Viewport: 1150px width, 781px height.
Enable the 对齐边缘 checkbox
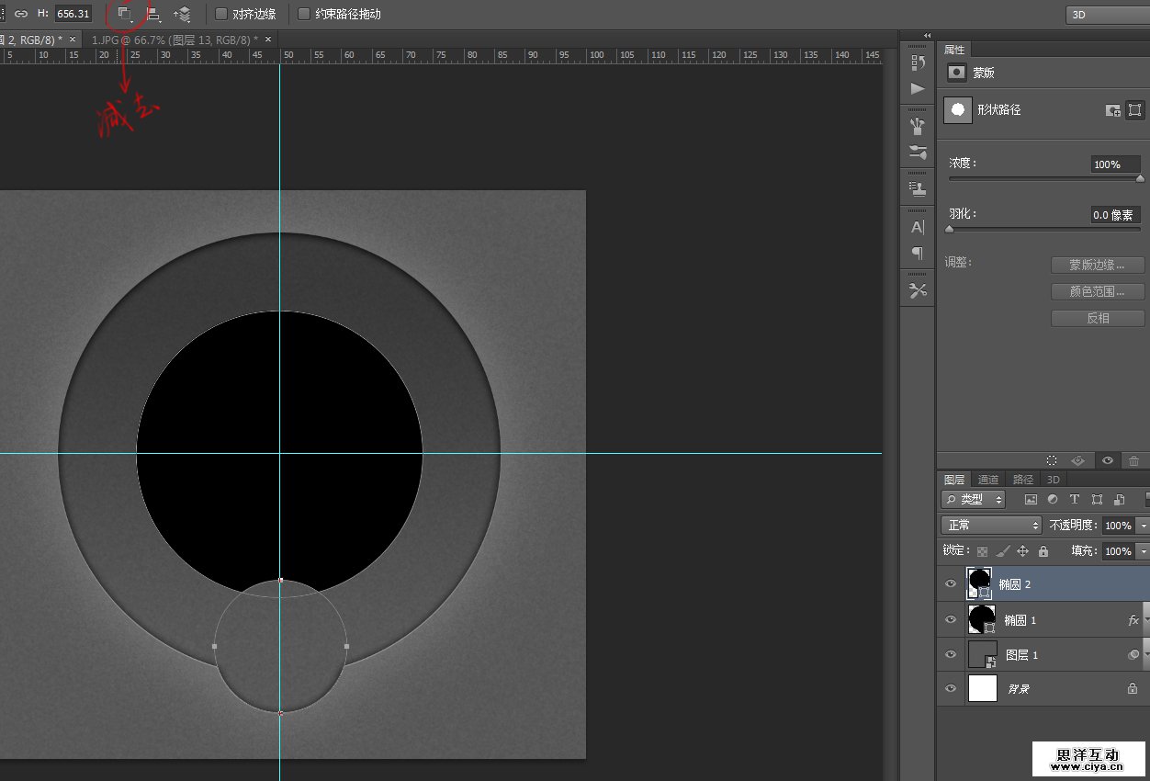[x=221, y=14]
